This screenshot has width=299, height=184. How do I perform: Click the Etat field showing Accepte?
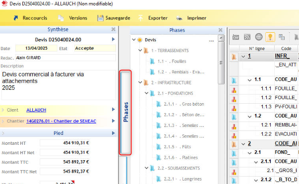click(x=95, y=48)
